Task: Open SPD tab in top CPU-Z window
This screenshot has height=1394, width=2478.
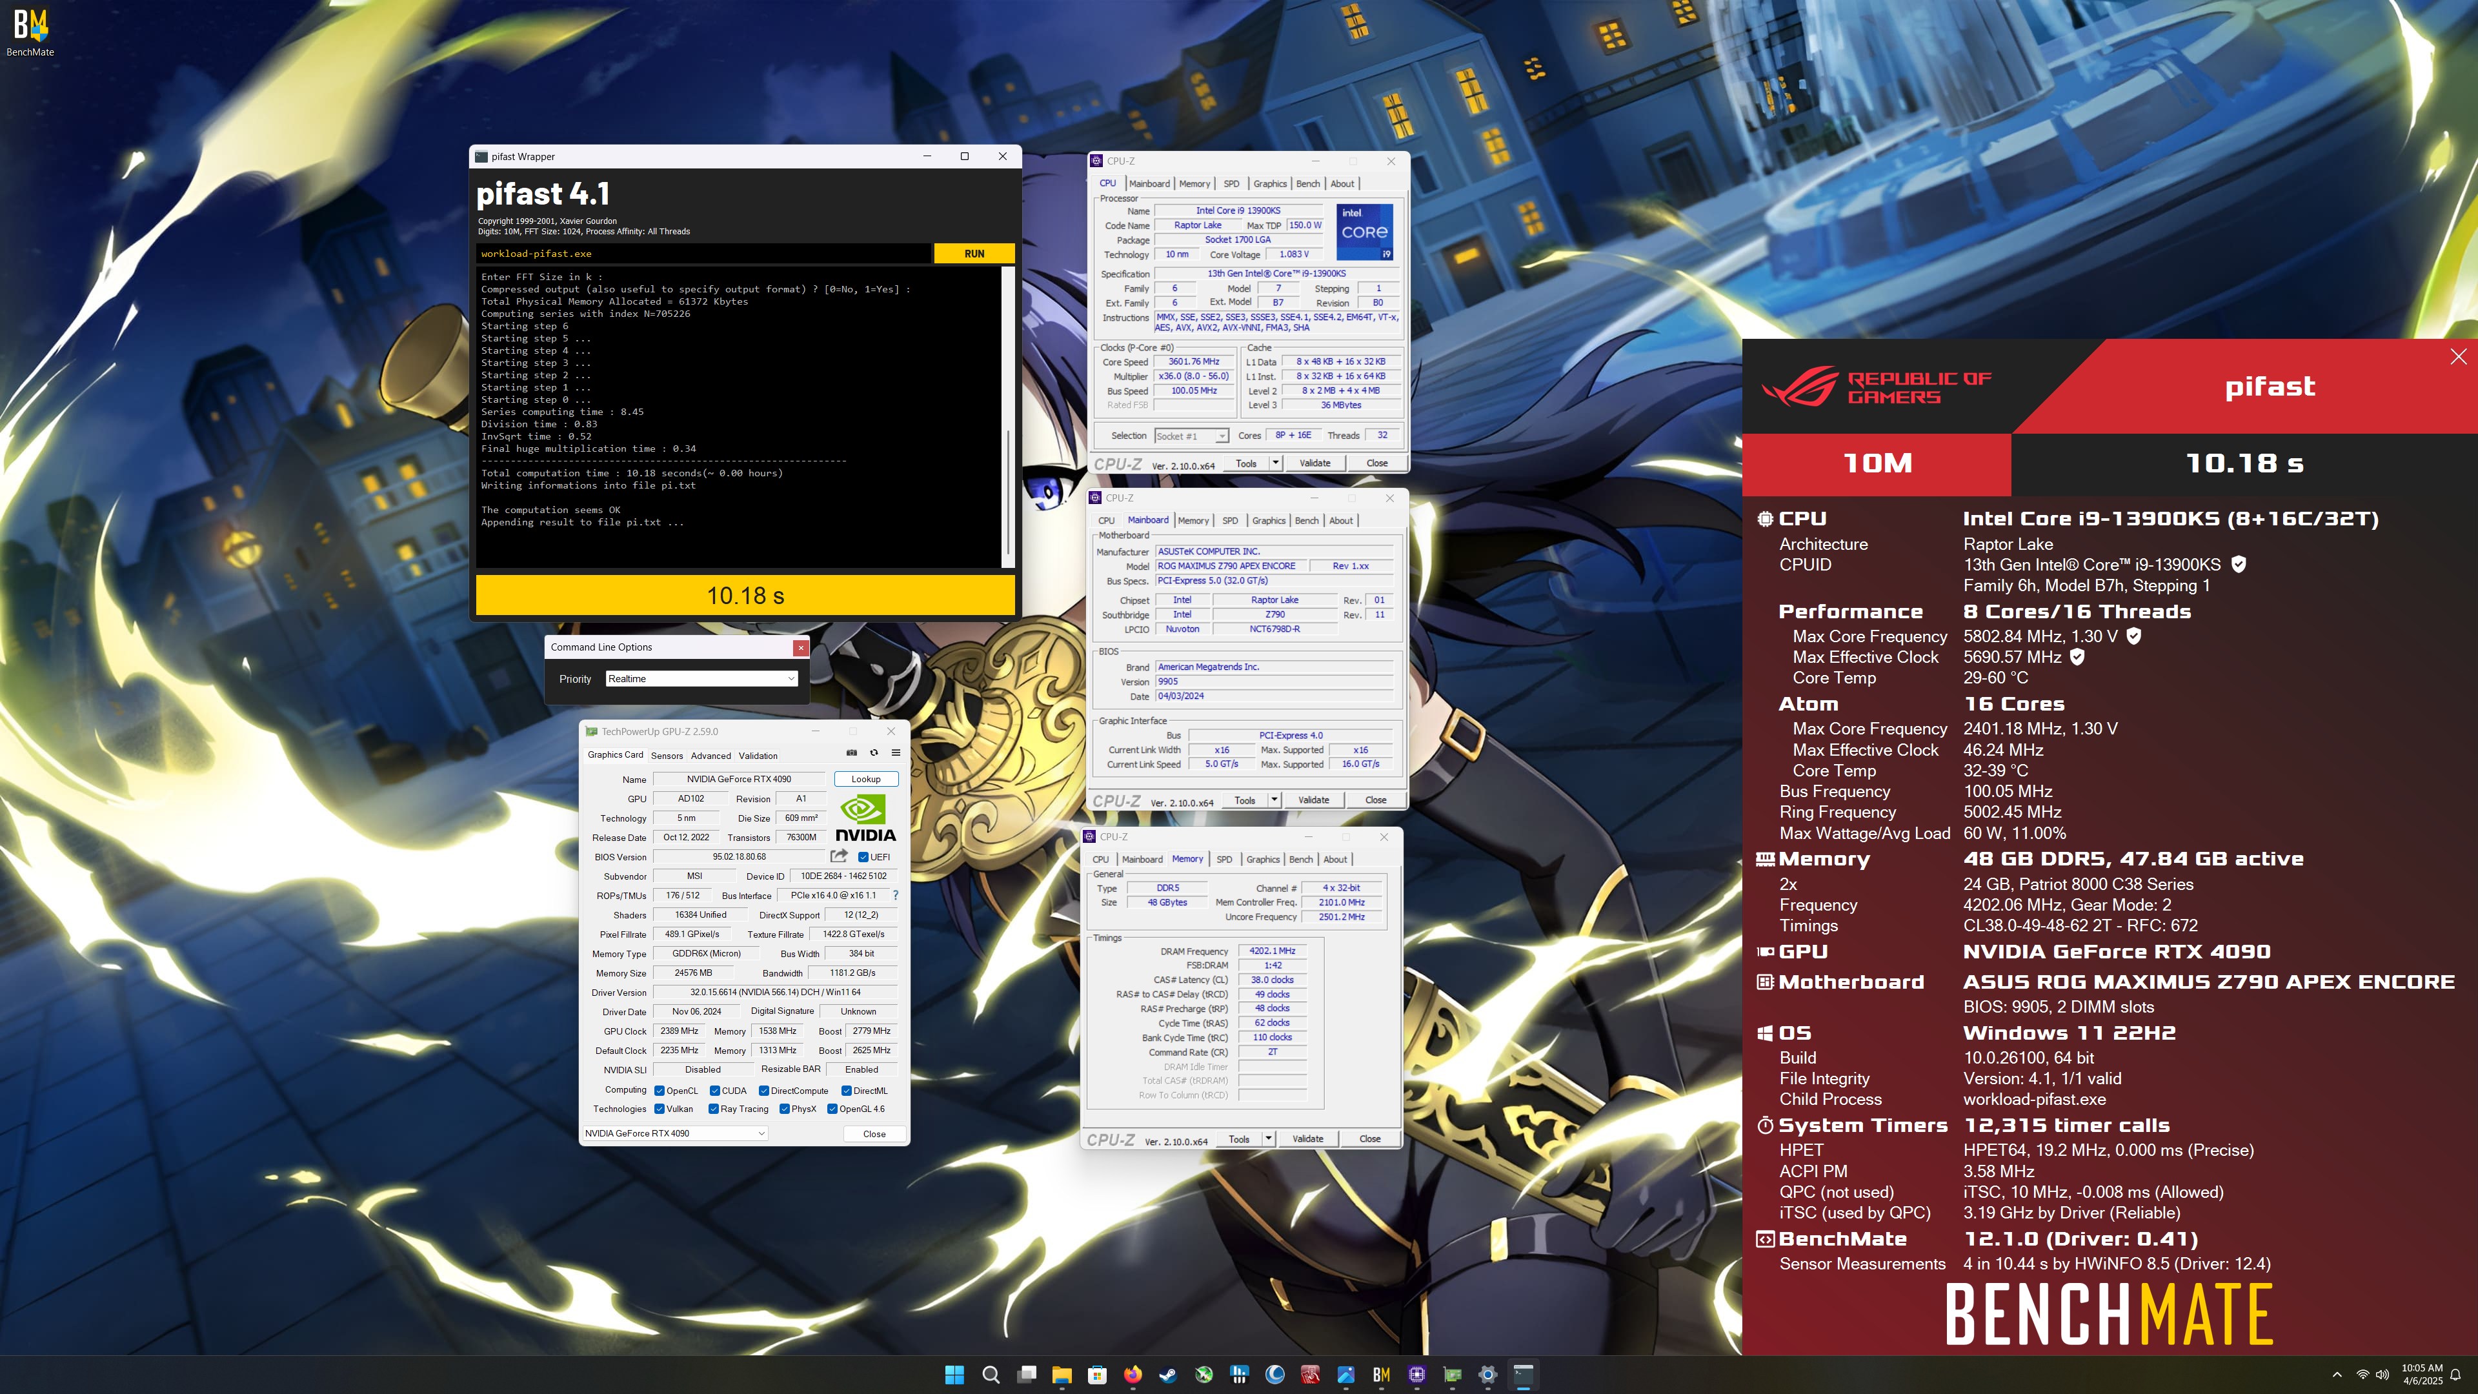Action: [x=1231, y=184]
